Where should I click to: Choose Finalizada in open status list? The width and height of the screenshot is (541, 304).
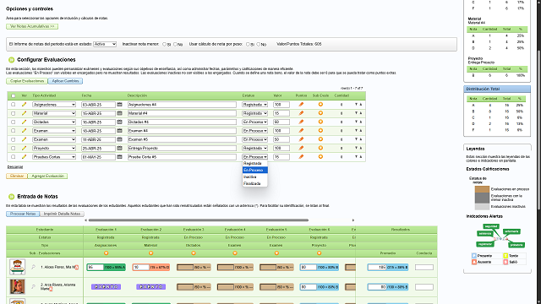255,184
